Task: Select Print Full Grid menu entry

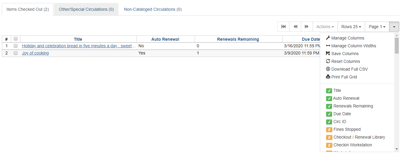Action: [x=357, y=77]
